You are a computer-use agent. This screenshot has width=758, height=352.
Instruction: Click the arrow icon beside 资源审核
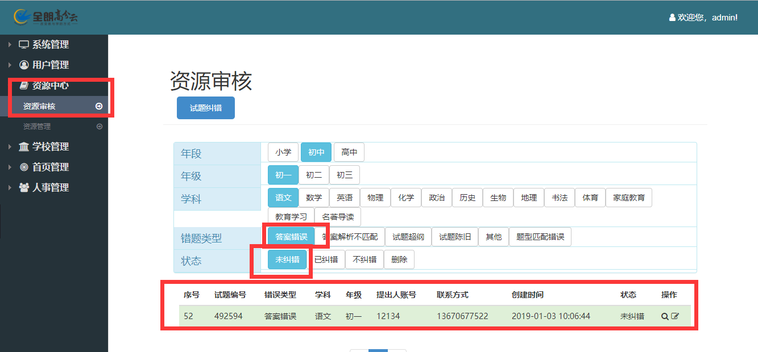coord(99,106)
